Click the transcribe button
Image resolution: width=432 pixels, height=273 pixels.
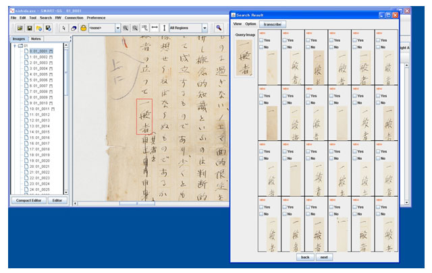click(274, 24)
